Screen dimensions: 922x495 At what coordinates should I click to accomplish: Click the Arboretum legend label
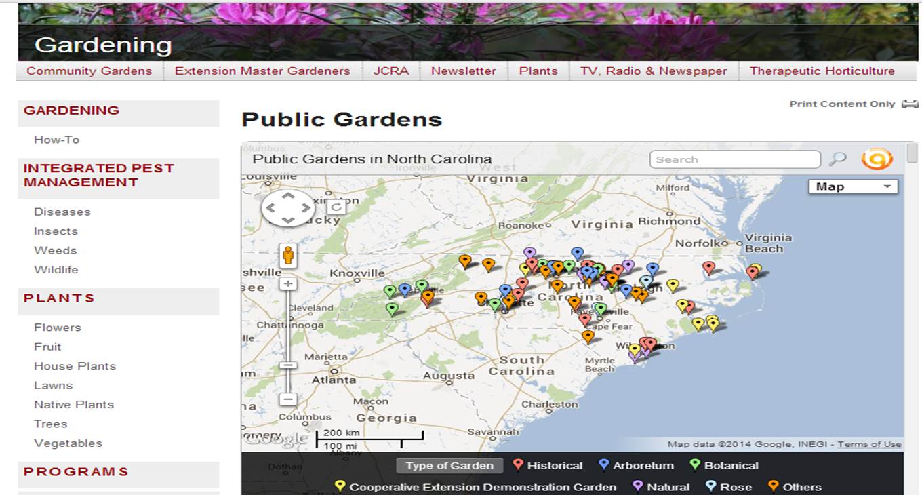643,465
